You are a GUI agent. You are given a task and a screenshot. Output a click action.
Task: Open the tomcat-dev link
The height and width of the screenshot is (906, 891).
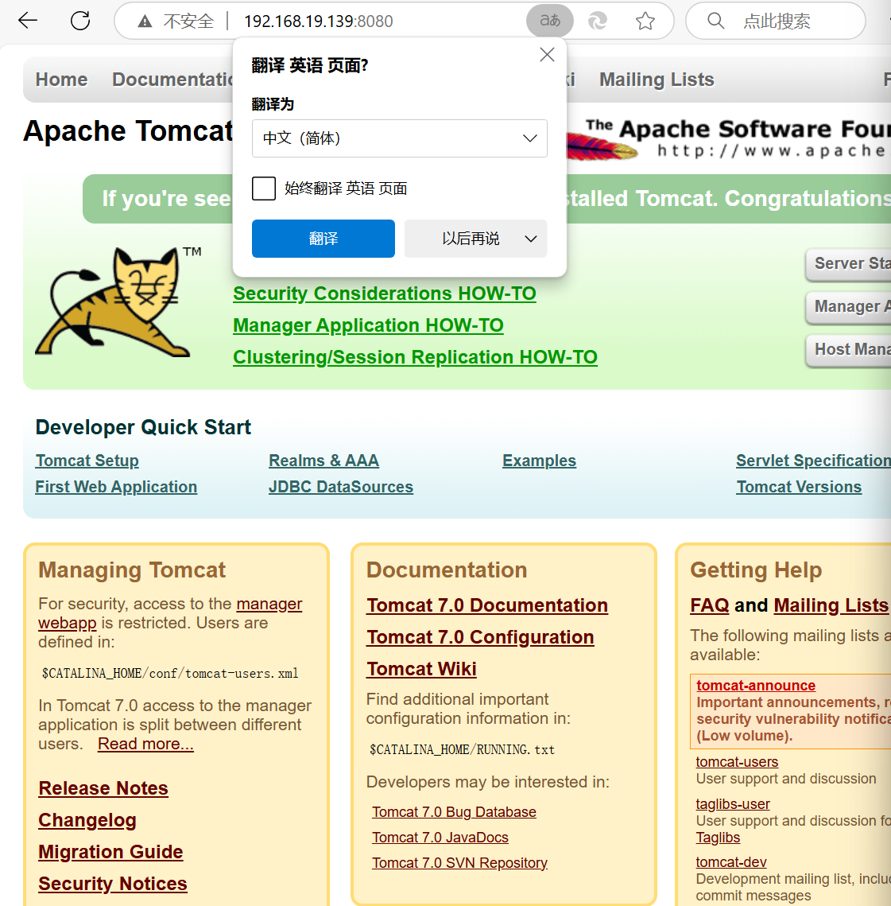pos(731,862)
